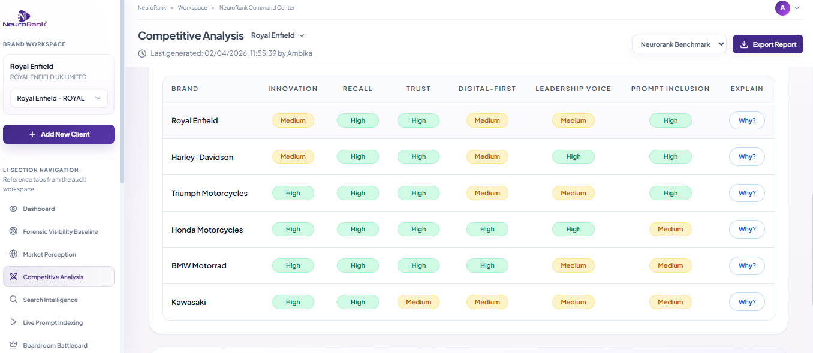Viewport: 813px width, 353px height.
Task: Click the Competitive Analysis crossed-swords icon
Action: (x=13, y=277)
